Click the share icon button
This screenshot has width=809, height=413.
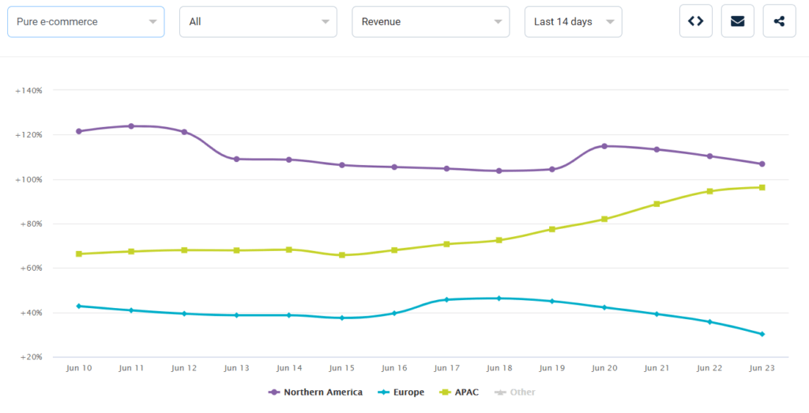pos(779,21)
